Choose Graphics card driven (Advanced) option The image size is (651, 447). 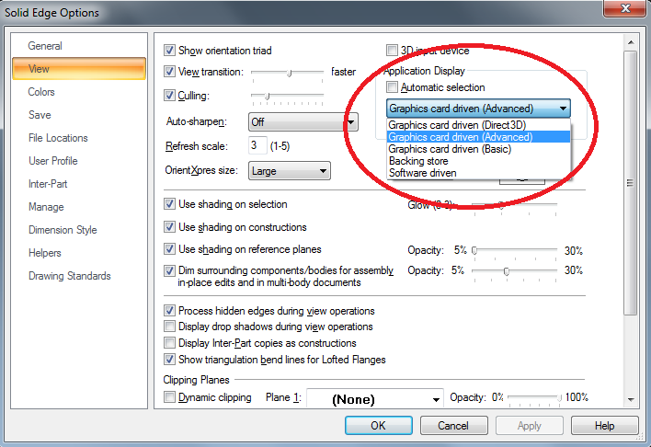(x=478, y=137)
